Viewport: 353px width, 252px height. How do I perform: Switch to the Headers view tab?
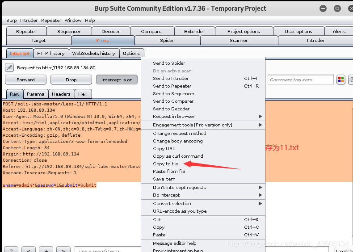pos(61,94)
